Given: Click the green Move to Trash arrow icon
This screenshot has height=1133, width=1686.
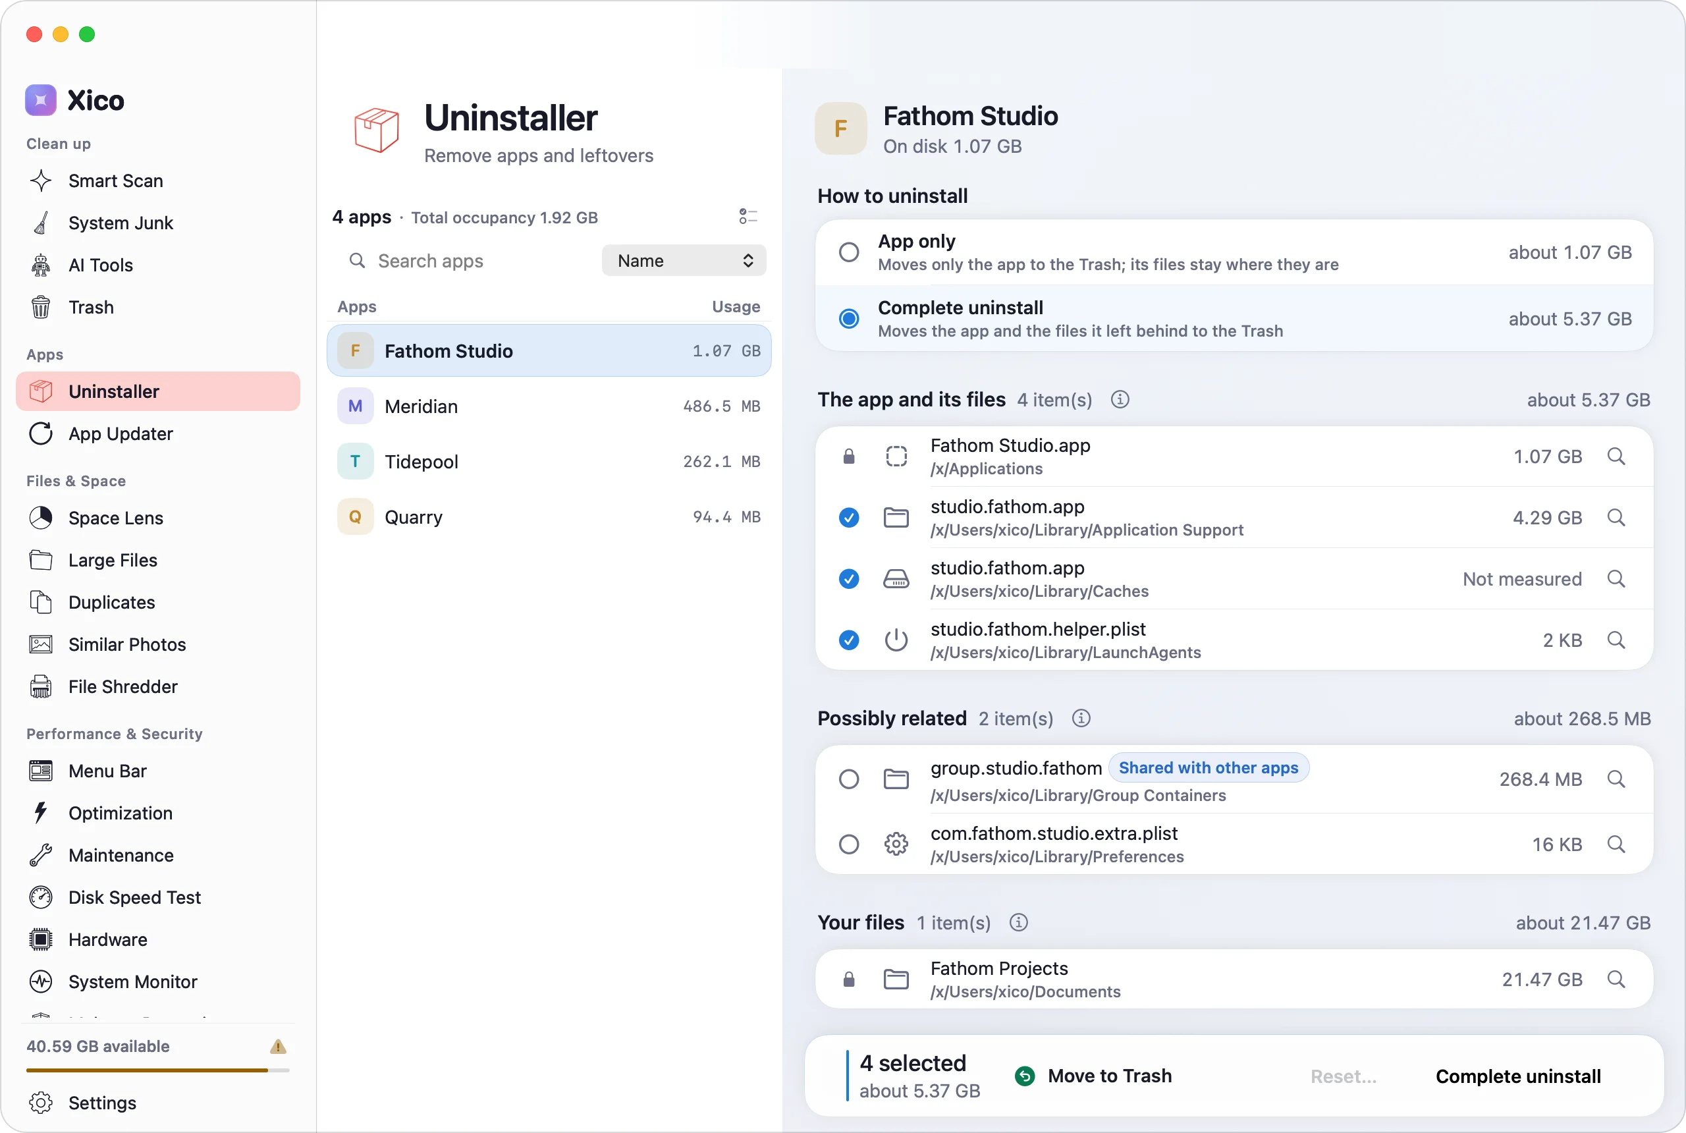Looking at the screenshot, I should 1024,1076.
